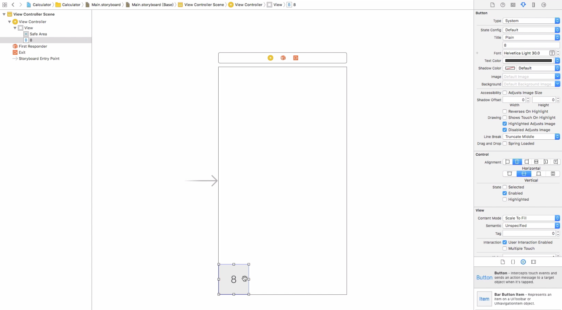Viewport: 562px width, 310px height.
Task: Open the Attributes inspector
Action: 523,5
